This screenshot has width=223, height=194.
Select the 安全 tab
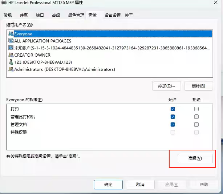click(93, 15)
